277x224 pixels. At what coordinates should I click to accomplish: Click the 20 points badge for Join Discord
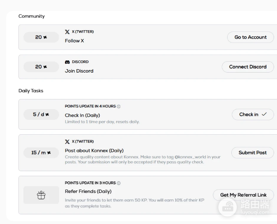(x=41, y=67)
